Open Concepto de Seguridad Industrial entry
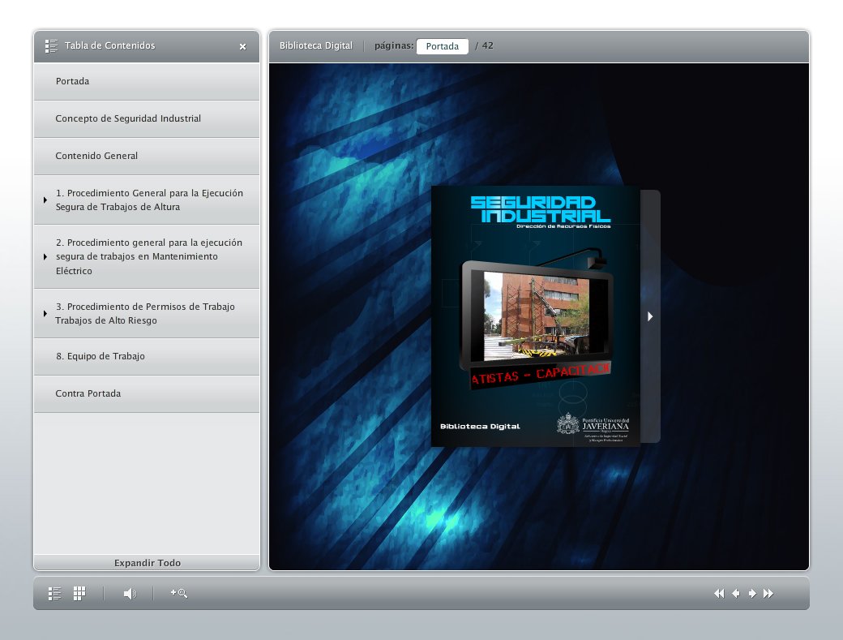 point(128,118)
